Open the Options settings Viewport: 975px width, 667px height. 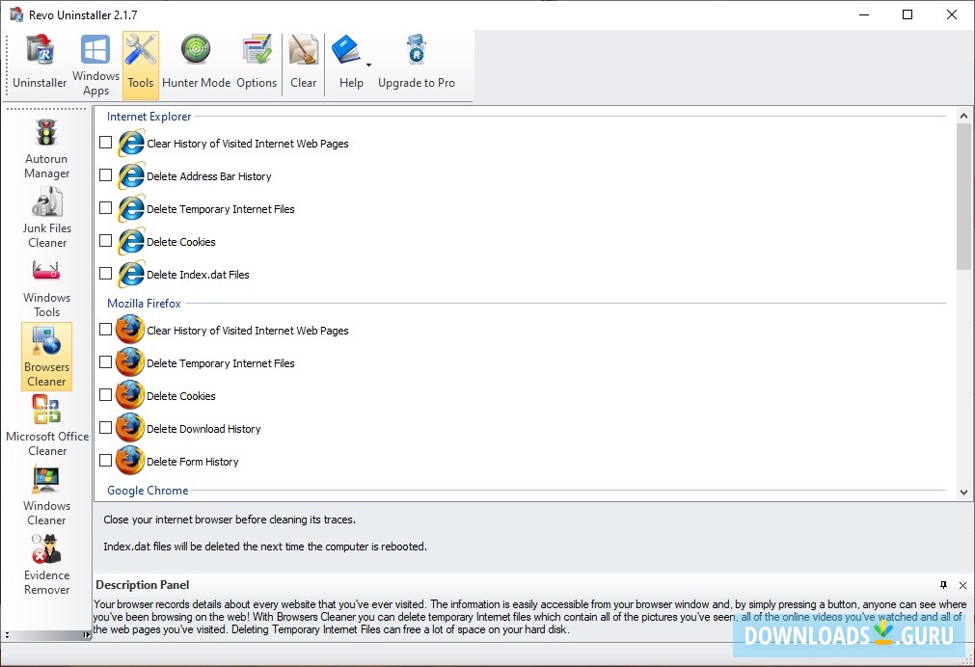point(257,60)
